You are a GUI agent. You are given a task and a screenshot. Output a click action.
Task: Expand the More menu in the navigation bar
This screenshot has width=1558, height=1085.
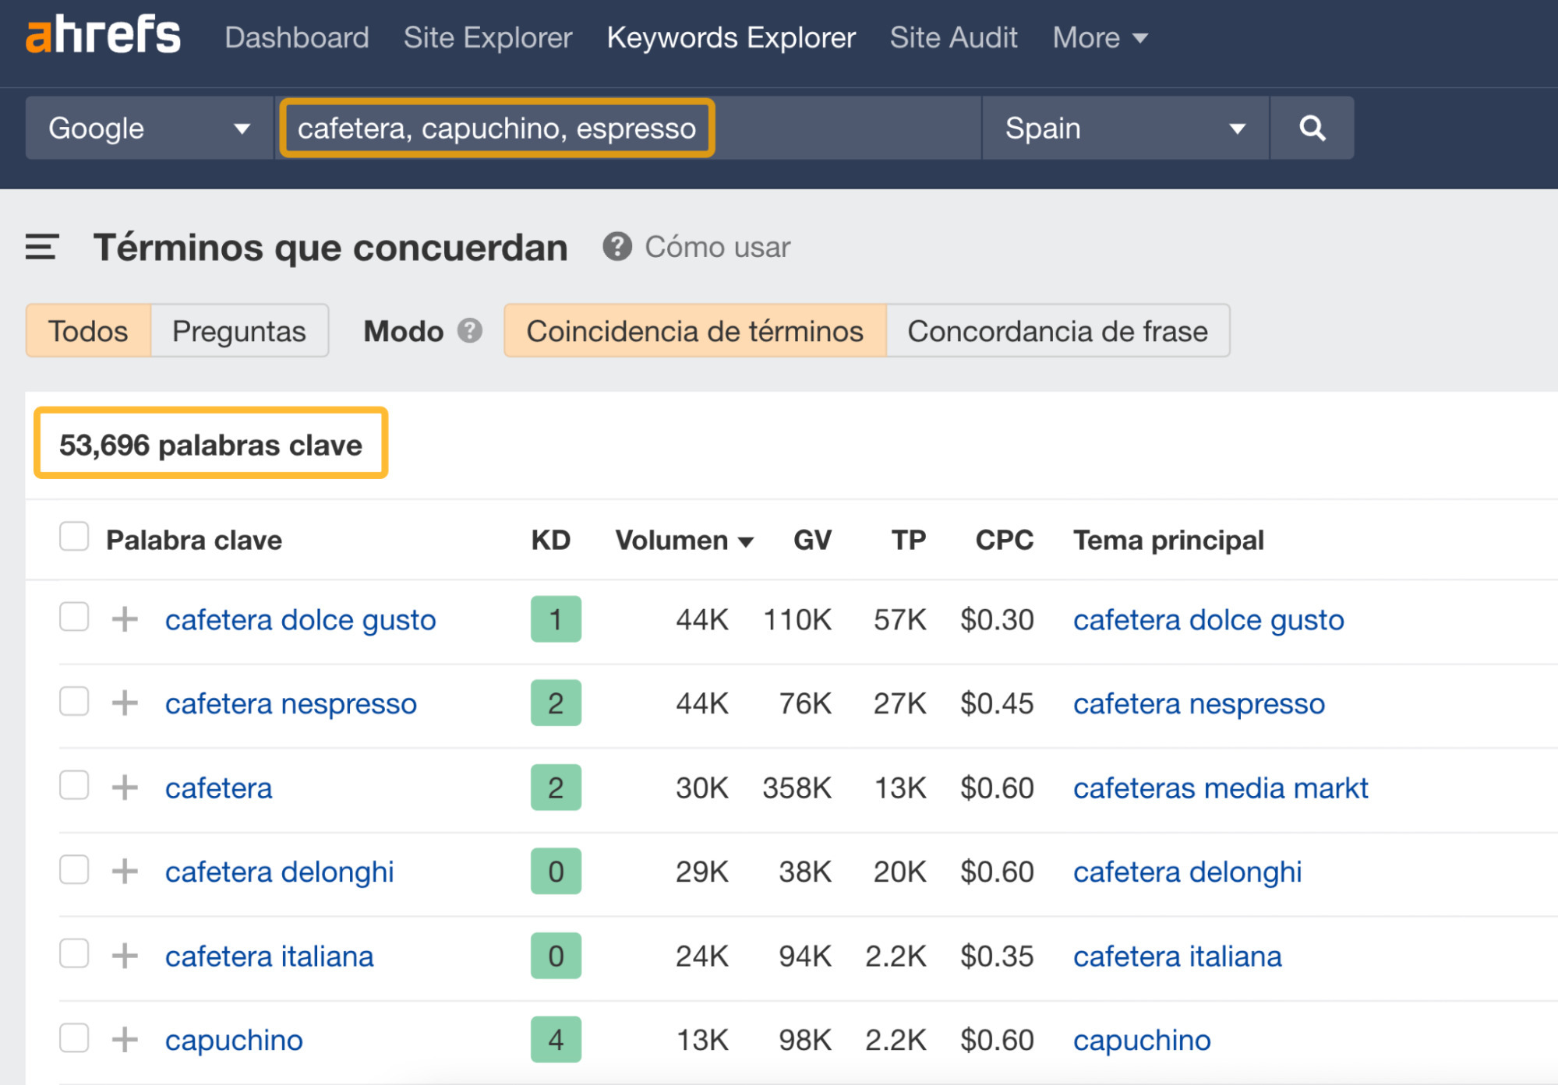pyautogui.click(x=1098, y=37)
